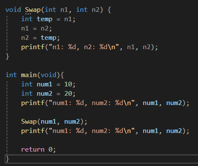198x166 pixels.
Task: Click the value 10 assigned to num1
Action: 68,84
